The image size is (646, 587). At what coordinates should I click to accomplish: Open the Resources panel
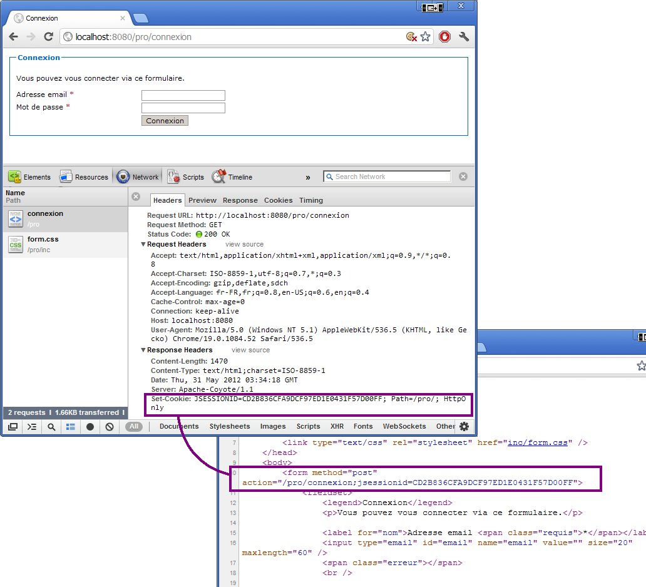click(x=84, y=177)
